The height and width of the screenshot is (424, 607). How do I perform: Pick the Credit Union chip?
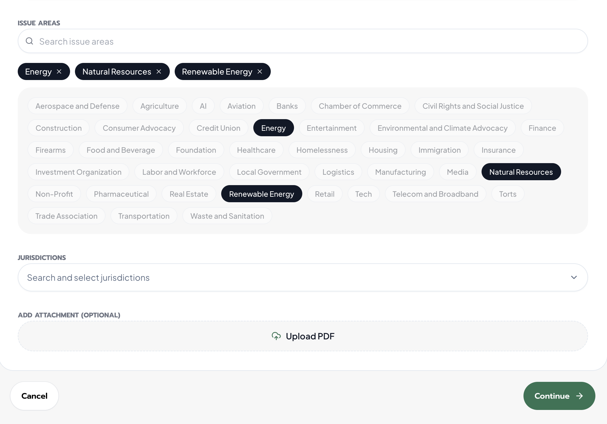[218, 128]
